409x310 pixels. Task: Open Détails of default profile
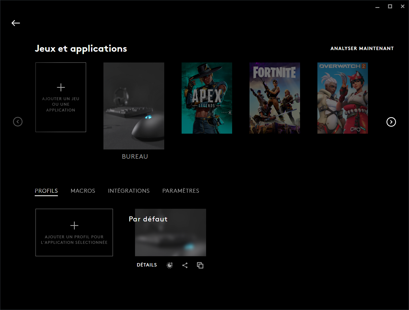click(147, 265)
